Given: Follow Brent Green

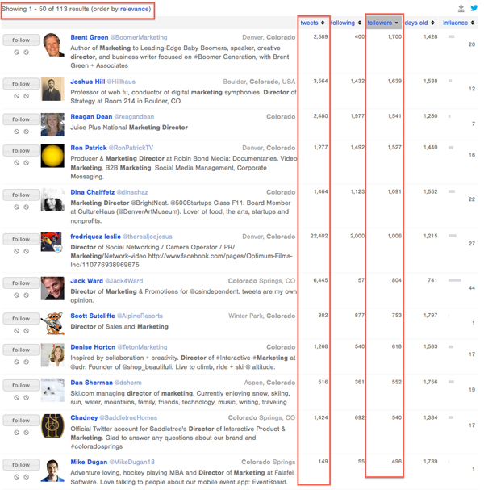Looking at the screenshot, I should tap(21, 40).
